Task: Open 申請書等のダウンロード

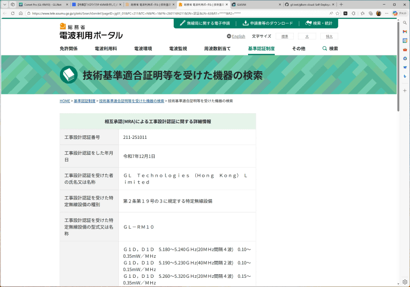Action: pos(268,23)
